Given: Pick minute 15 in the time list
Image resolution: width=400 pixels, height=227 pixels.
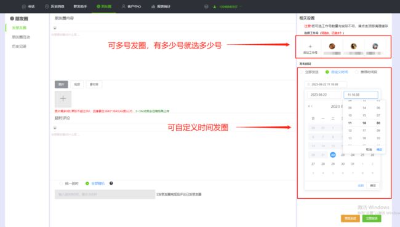Looking at the screenshot, I should pyautogui.click(x=364, y=115).
